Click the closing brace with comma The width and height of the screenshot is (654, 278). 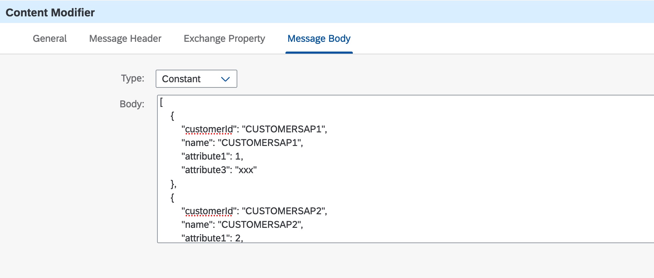173,184
